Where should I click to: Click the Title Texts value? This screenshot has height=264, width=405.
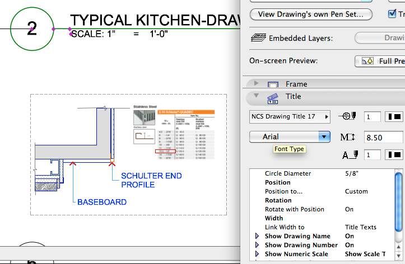point(361,227)
